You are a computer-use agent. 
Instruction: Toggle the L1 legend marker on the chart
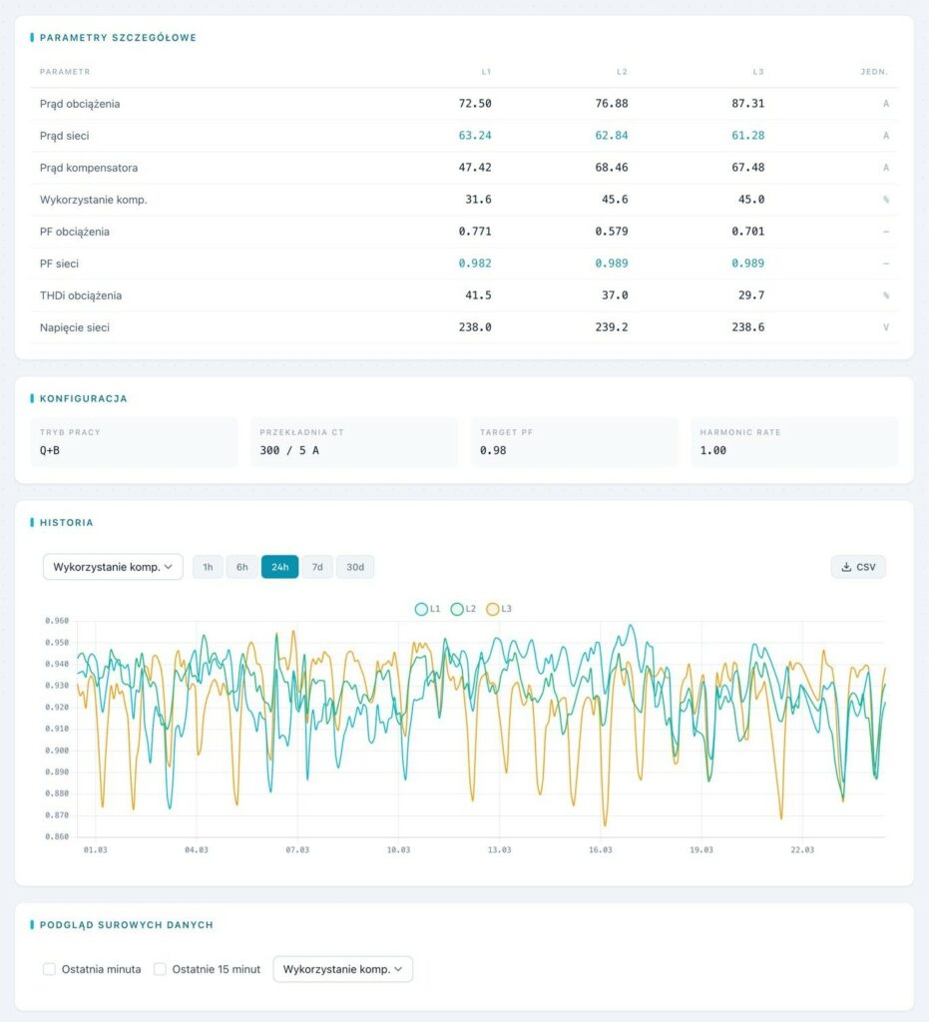(420, 608)
